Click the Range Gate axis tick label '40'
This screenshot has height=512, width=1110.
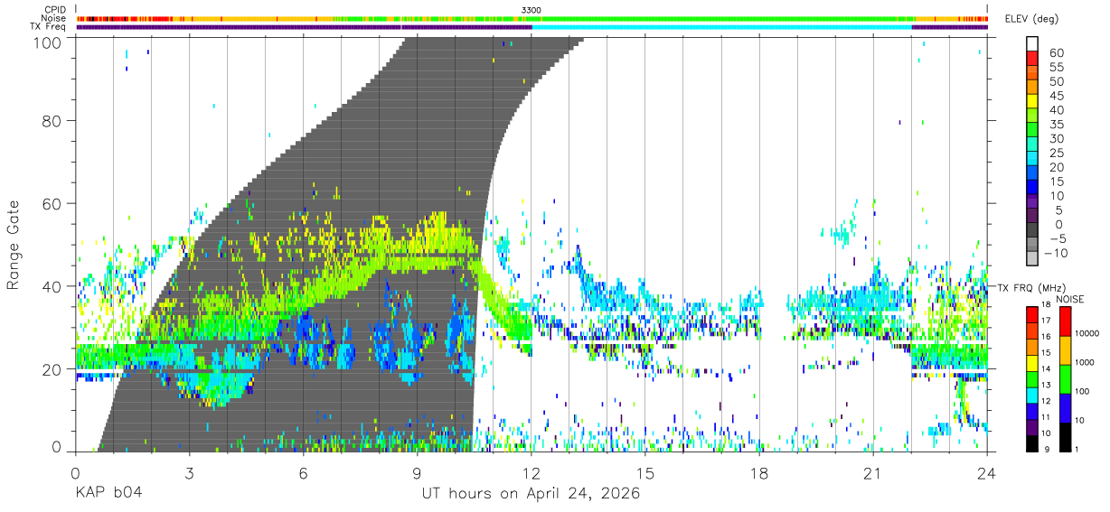[x=52, y=287]
